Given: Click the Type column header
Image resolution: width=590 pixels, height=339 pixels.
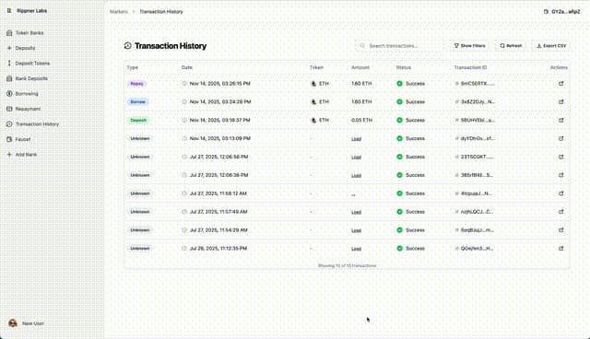Looking at the screenshot, I should tap(133, 67).
